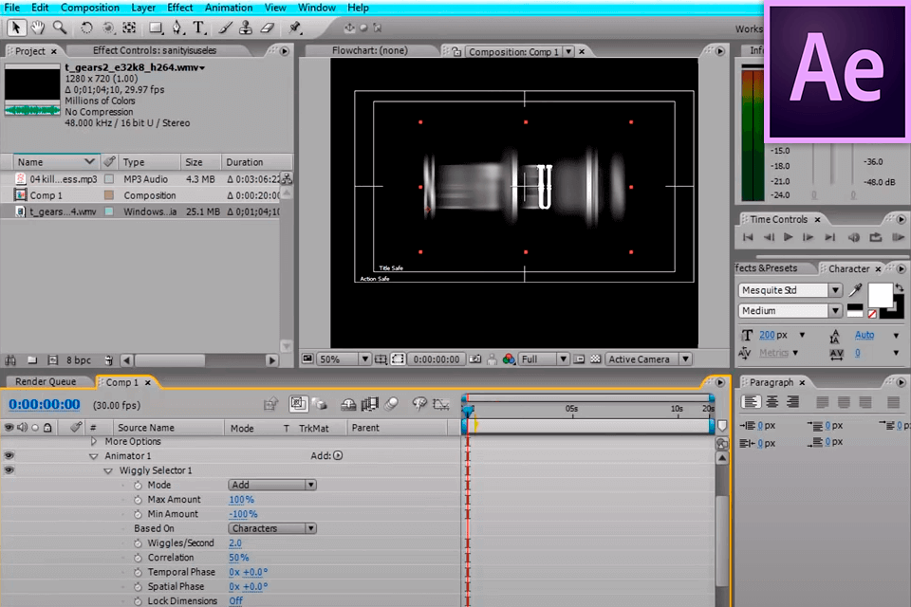Select the Hand tool
The height and width of the screenshot is (607, 911).
(38, 28)
